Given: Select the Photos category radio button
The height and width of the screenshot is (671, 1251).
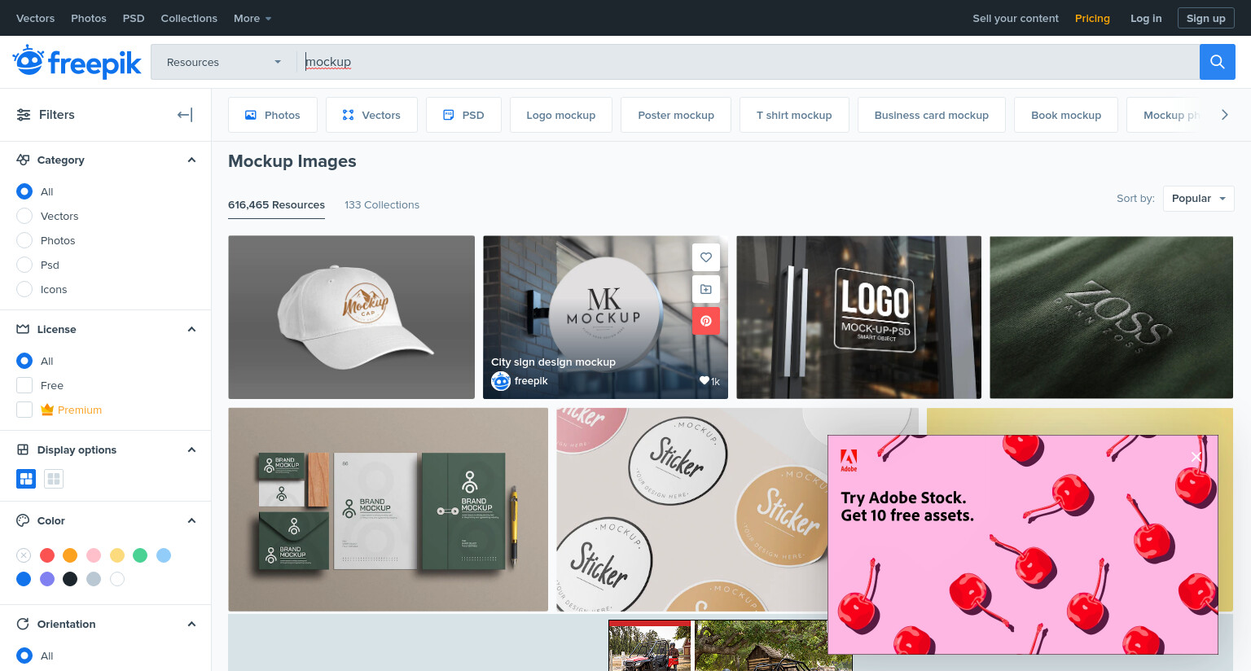Looking at the screenshot, I should 24,240.
